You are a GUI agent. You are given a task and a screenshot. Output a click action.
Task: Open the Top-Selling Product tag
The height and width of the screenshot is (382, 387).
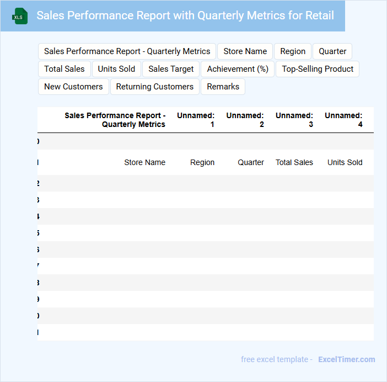coord(318,69)
